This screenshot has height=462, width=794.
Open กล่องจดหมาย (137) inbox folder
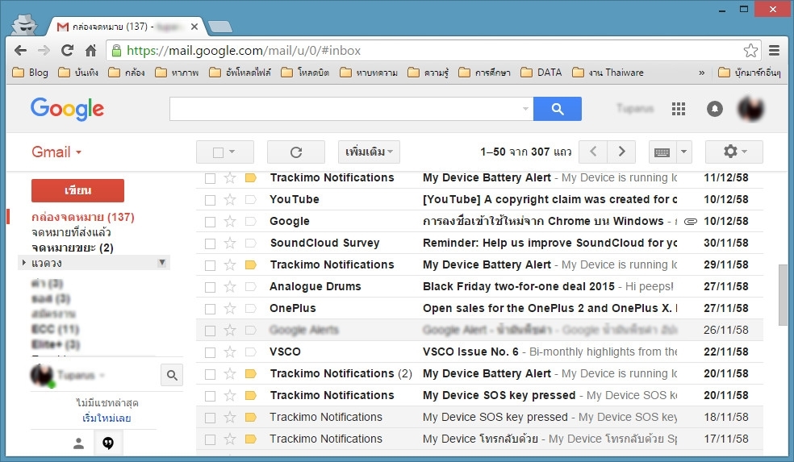coord(83,217)
